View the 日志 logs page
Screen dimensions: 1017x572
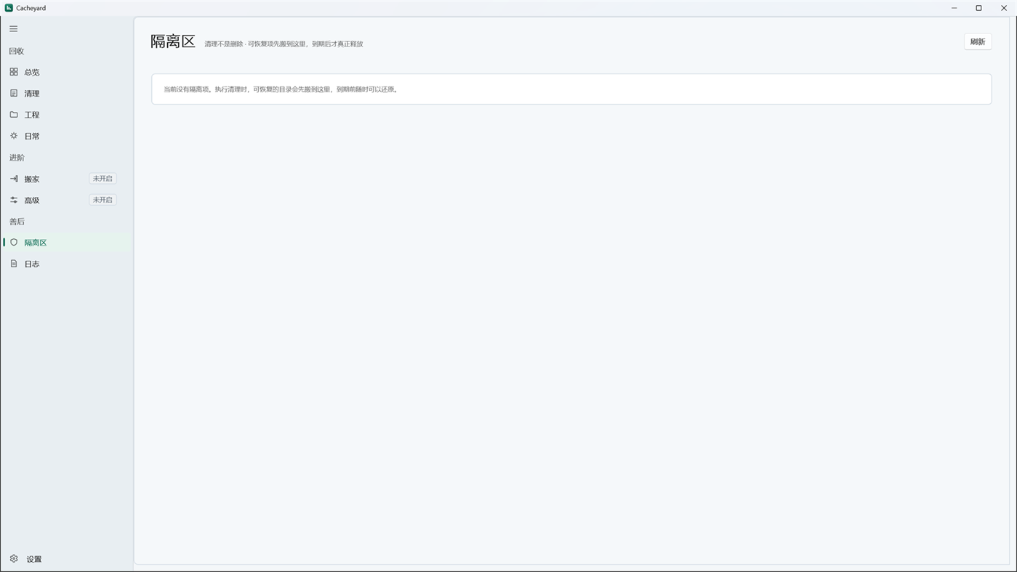point(67,264)
